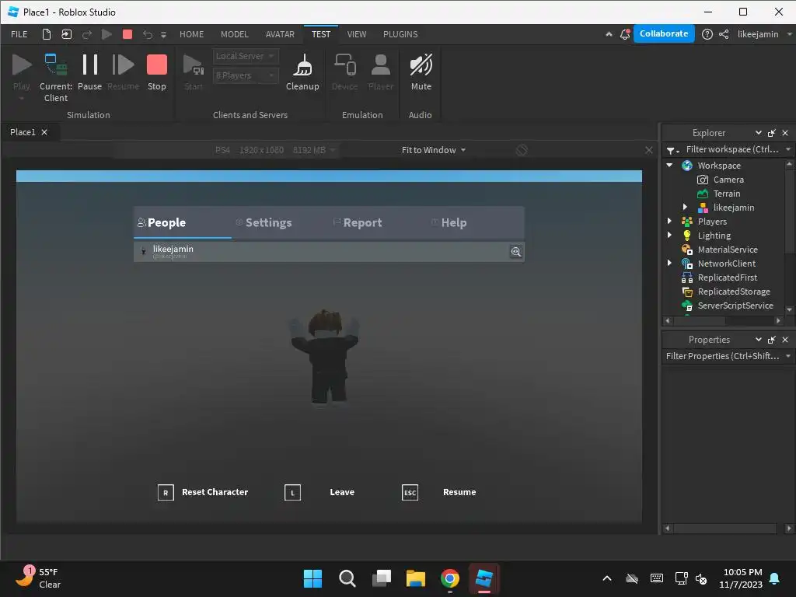Open File Explorer from the taskbar
Viewport: 796px width, 597px height.
[x=416, y=578]
